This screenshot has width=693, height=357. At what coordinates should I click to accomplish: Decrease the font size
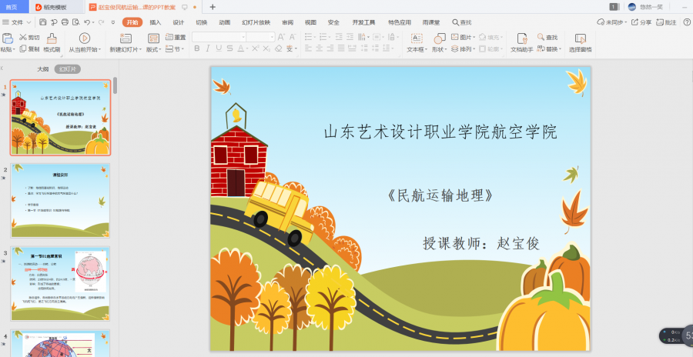(293, 37)
